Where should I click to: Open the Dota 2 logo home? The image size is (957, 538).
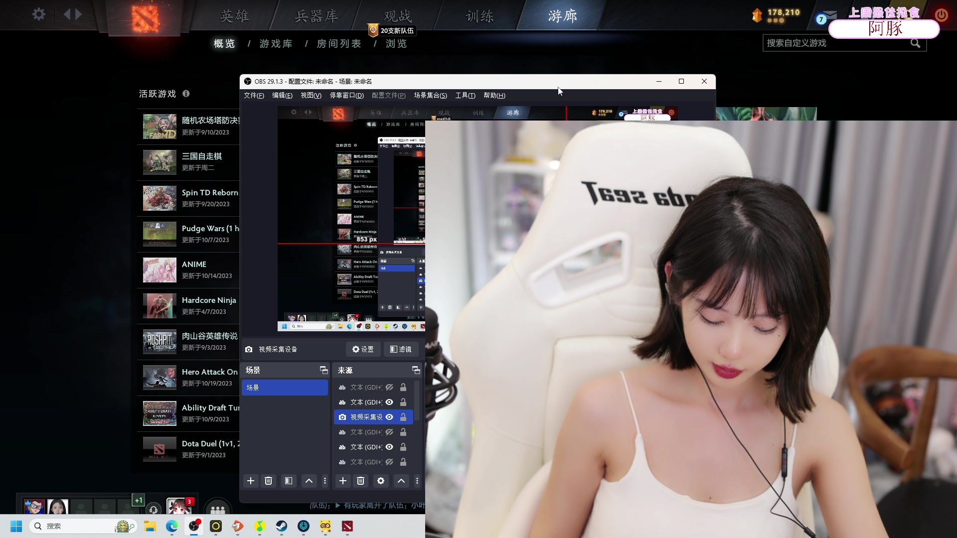pyautogui.click(x=145, y=18)
